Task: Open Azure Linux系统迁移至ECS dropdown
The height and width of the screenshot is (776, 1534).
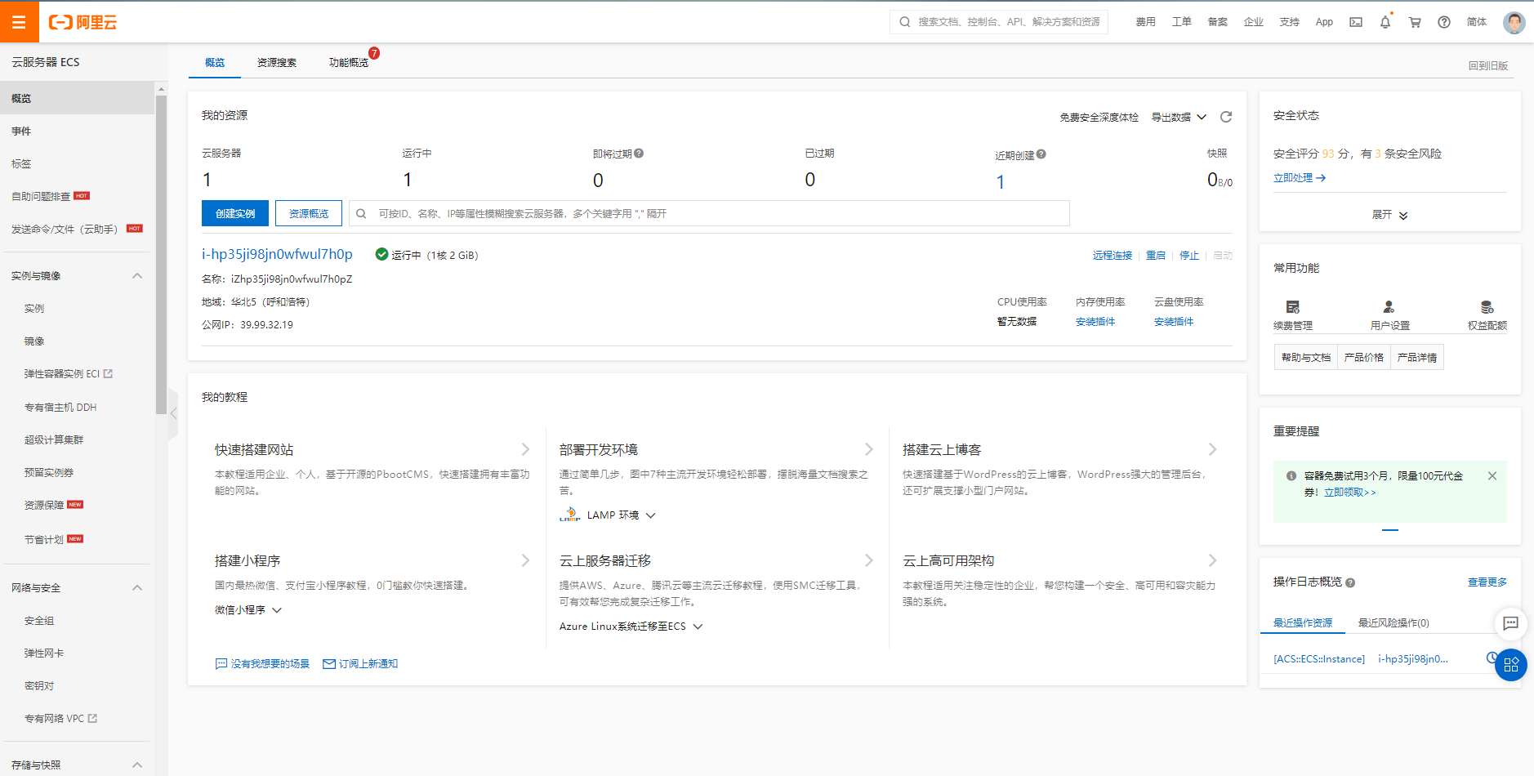Action: (631, 626)
